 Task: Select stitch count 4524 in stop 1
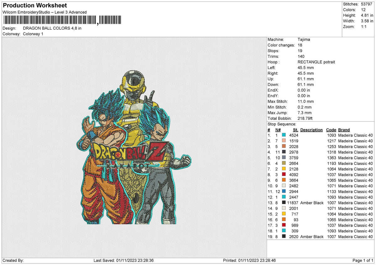(x=294, y=135)
